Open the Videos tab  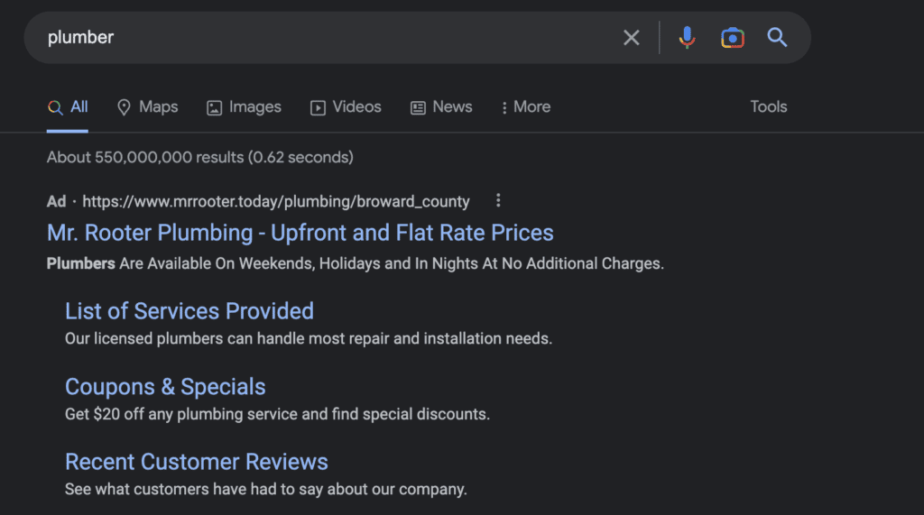tap(346, 106)
